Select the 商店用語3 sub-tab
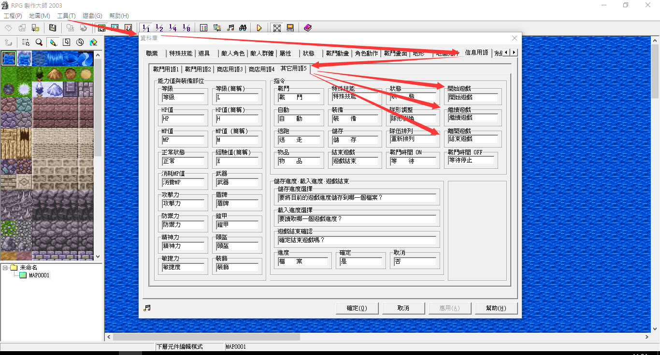 [230, 69]
